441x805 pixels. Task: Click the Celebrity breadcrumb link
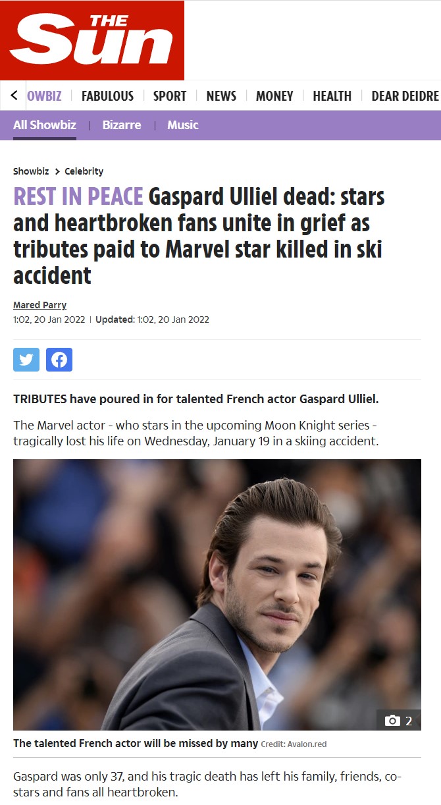[x=84, y=171]
